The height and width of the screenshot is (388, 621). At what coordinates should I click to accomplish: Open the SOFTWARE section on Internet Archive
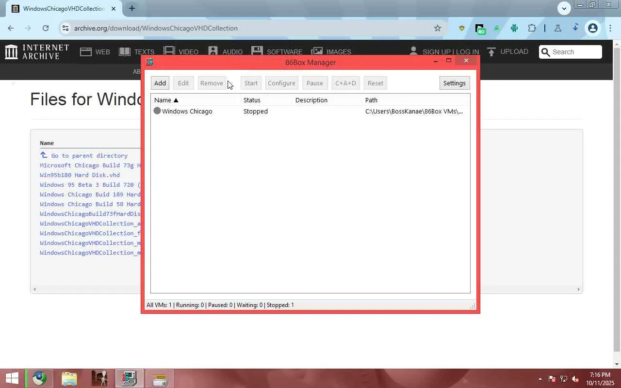pos(277,52)
